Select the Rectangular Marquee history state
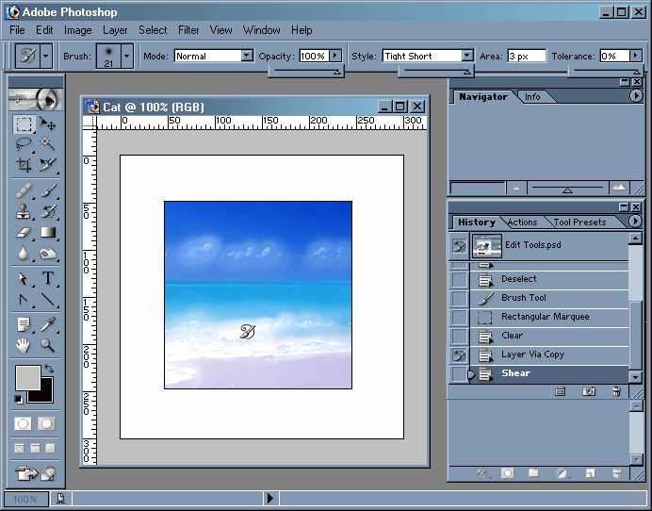The height and width of the screenshot is (511, 652). click(549, 317)
